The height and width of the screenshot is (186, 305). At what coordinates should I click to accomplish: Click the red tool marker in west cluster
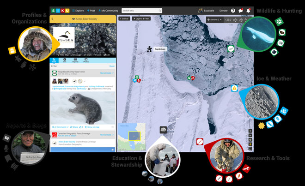click(x=139, y=80)
